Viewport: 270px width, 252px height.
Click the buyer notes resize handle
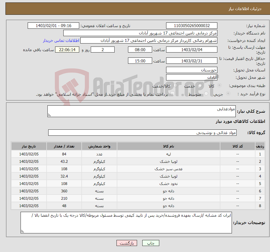tap(22, 231)
